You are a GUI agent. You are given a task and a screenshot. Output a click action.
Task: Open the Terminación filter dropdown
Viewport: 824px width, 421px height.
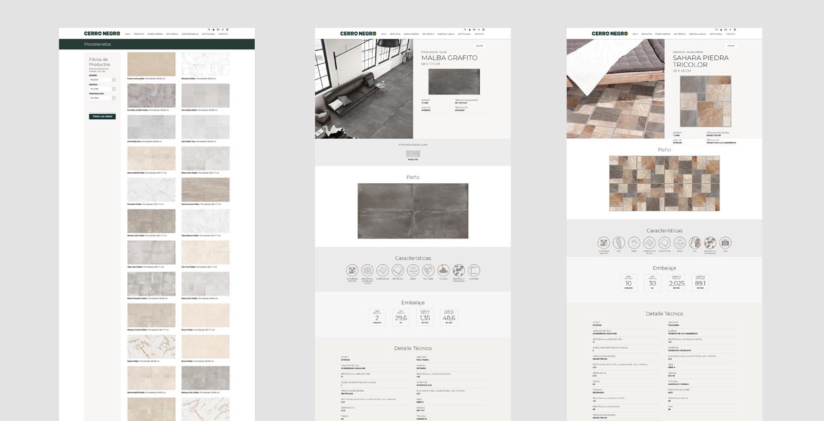103,98
